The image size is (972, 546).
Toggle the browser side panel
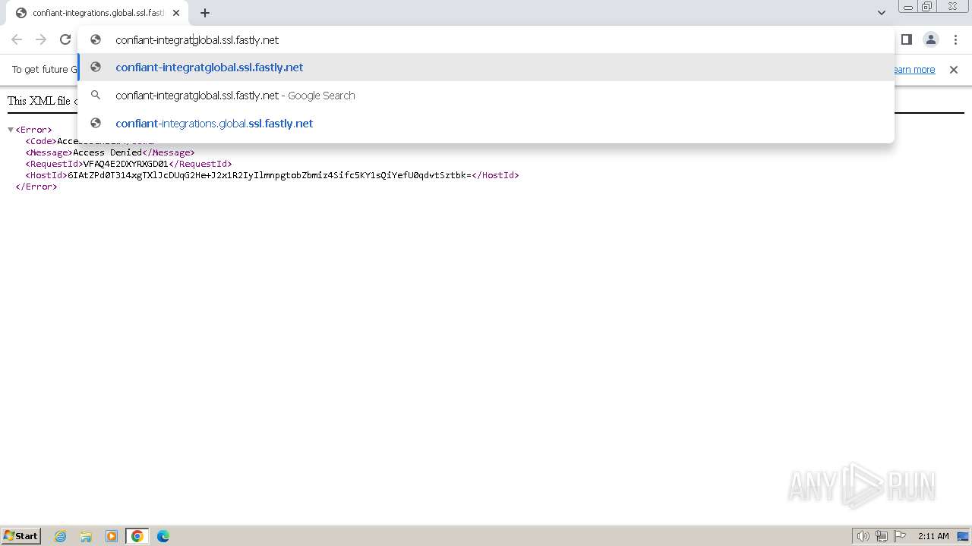(906, 39)
